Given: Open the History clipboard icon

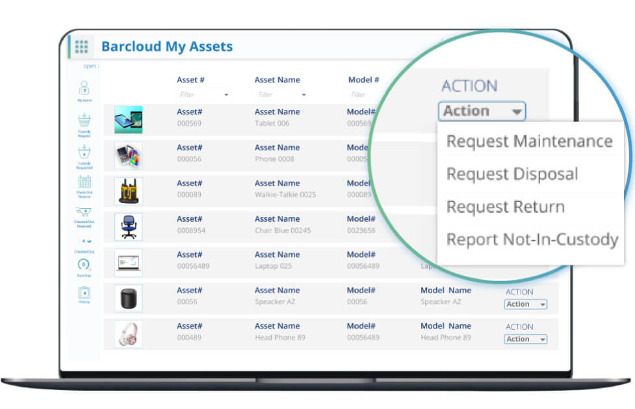Looking at the screenshot, I should (84, 295).
